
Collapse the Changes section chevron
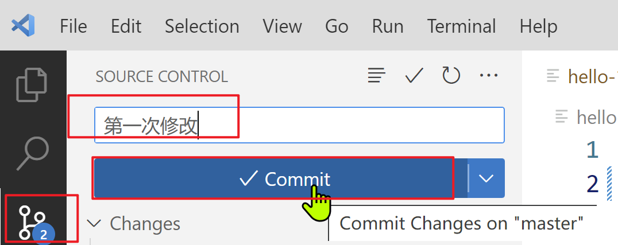click(x=94, y=224)
